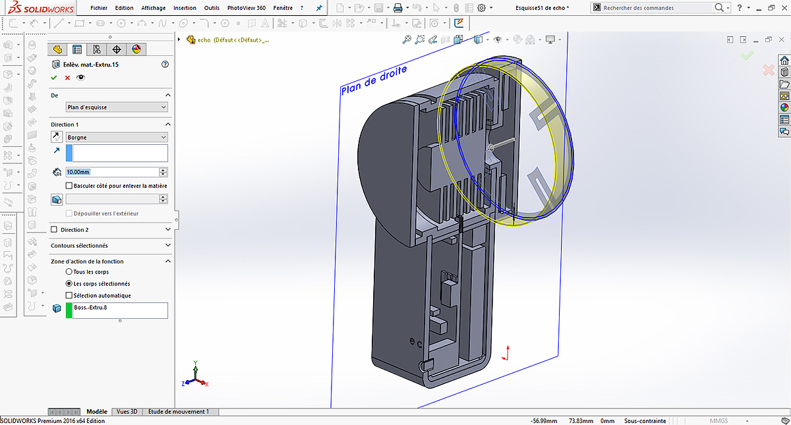The width and height of the screenshot is (791, 425).
Task: Open the ConfigurationManager tab icon
Action: [x=97, y=49]
